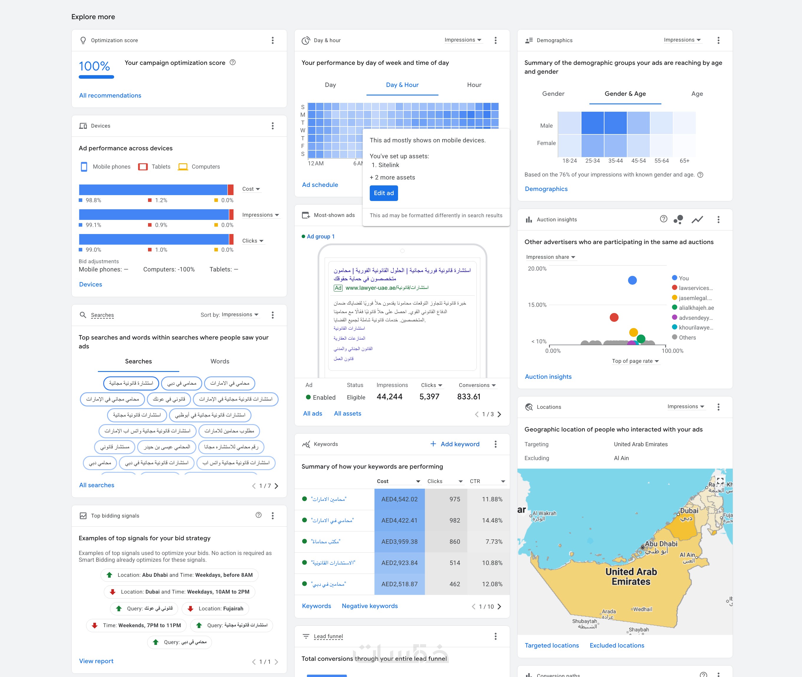The image size is (802, 677).
Task: Toggle the Tablets legend item
Action: pyautogui.click(x=154, y=167)
